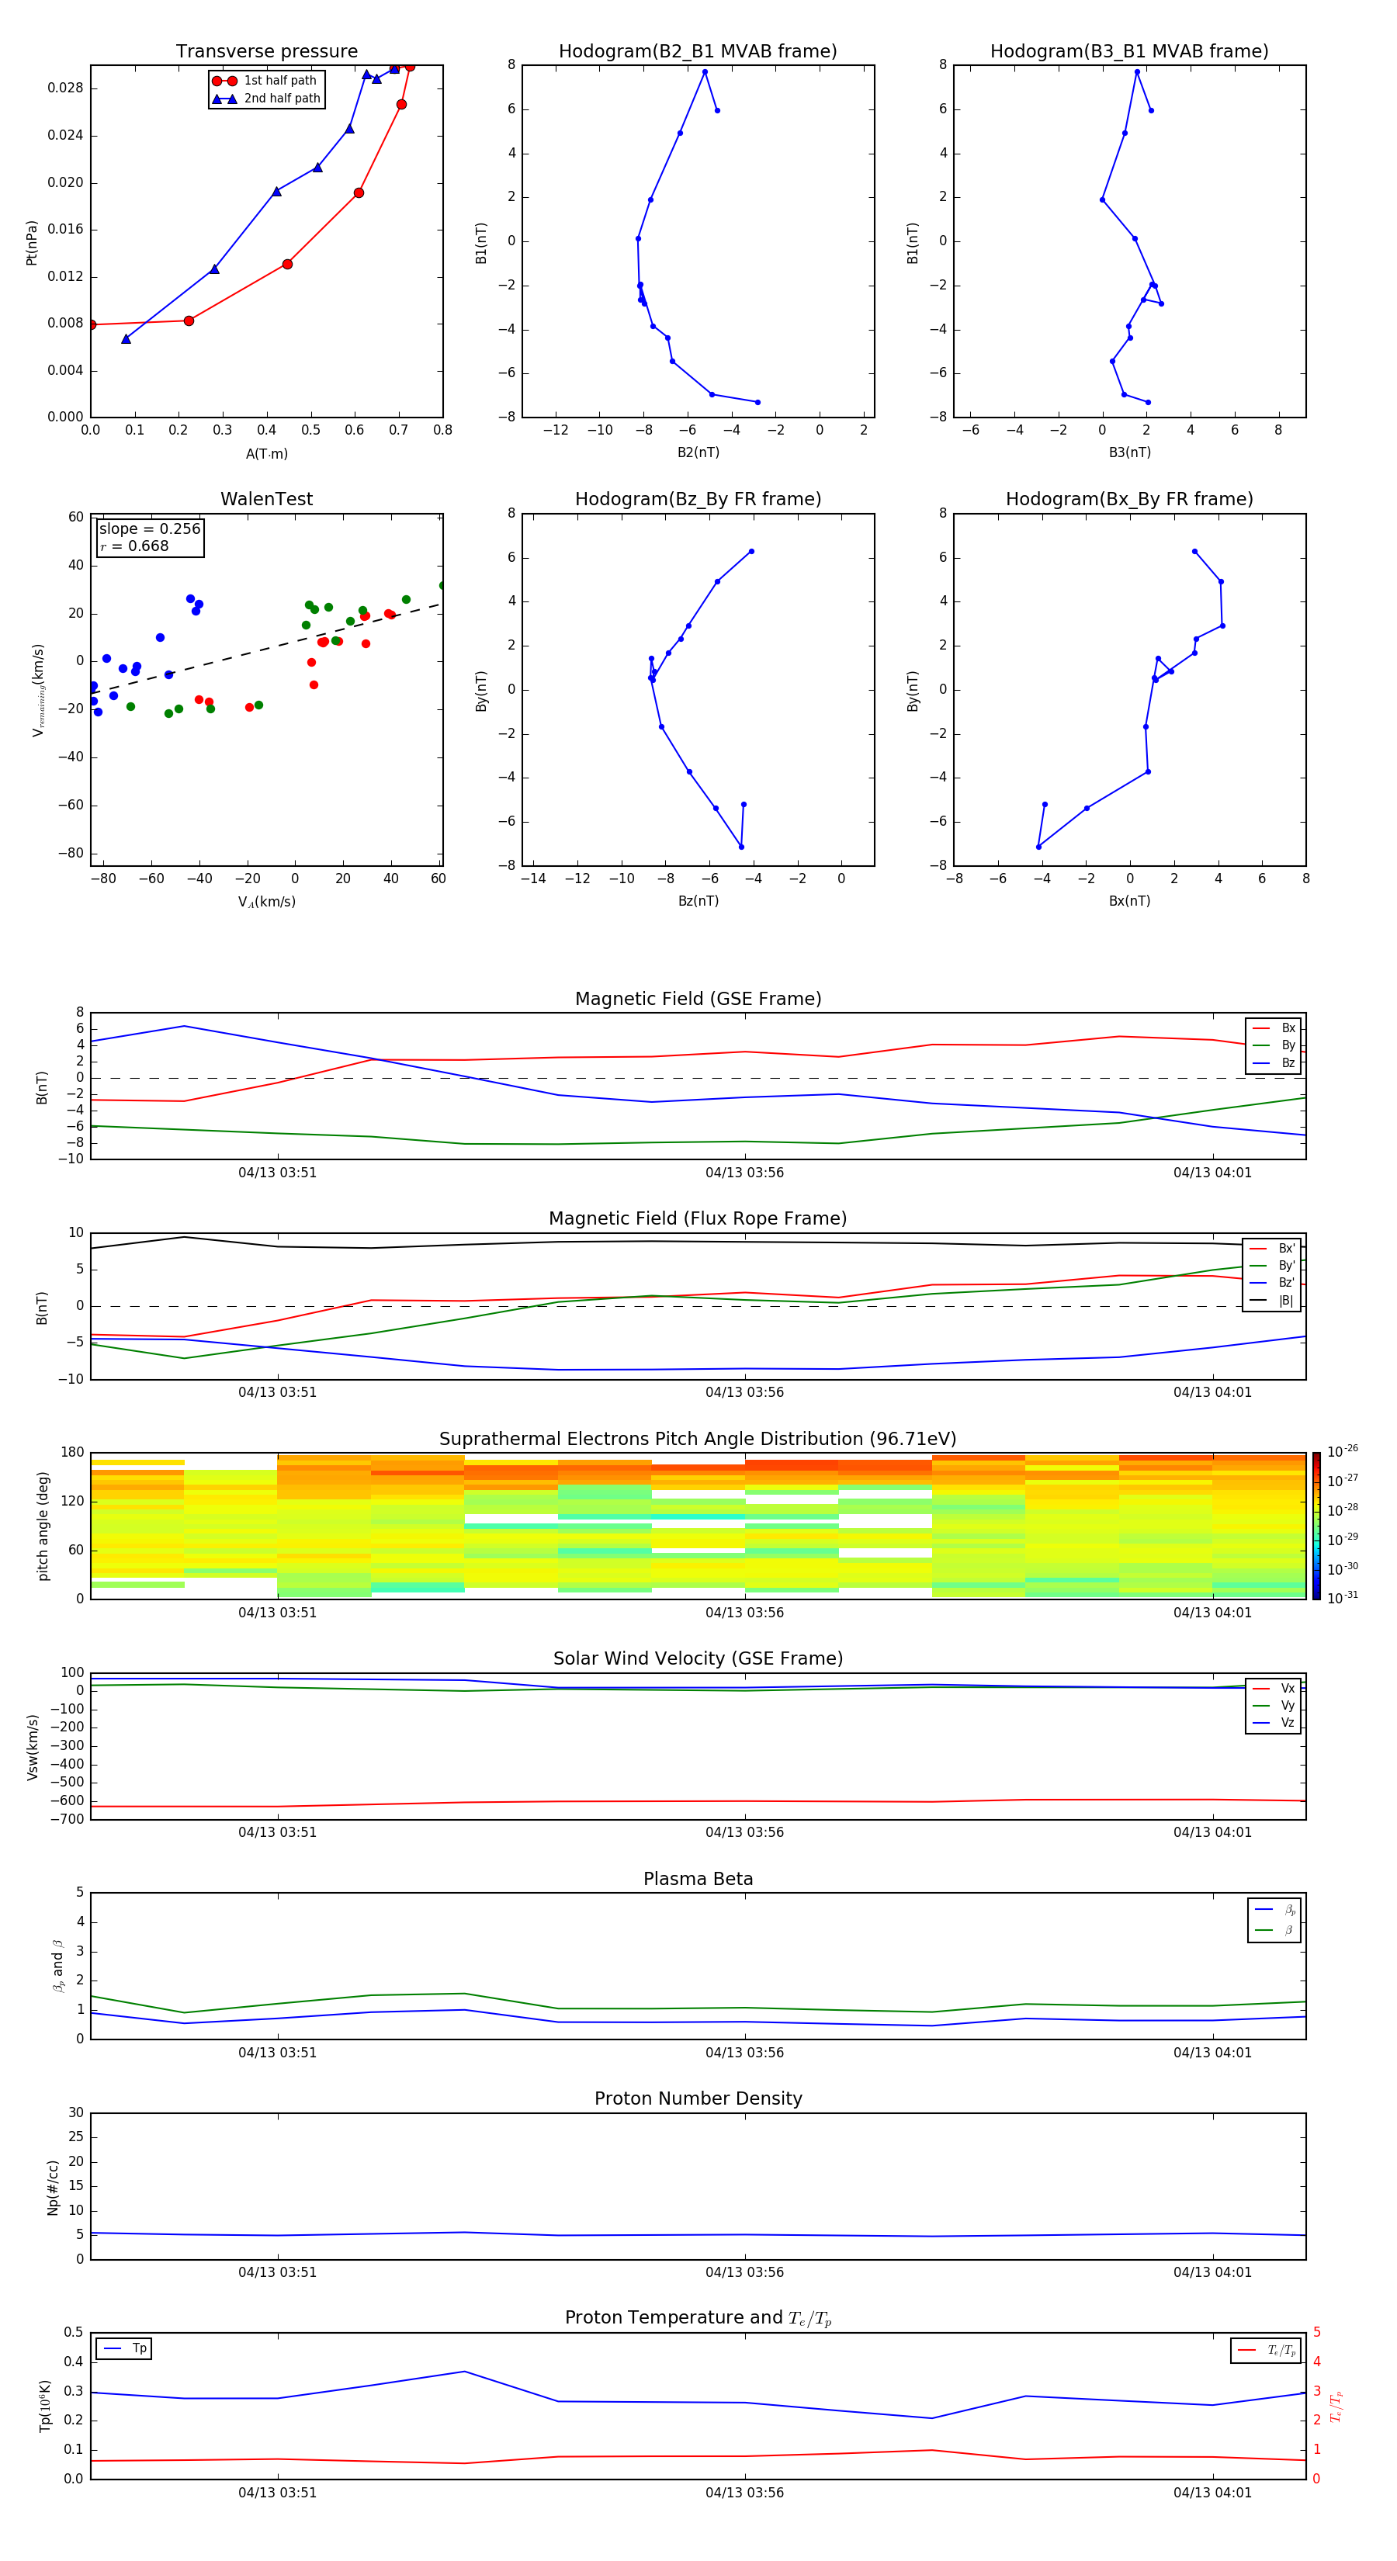Click the Bx' legend entry in flux rope plot
1397x2561 pixels.
pyautogui.click(x=1272, y=1249)
